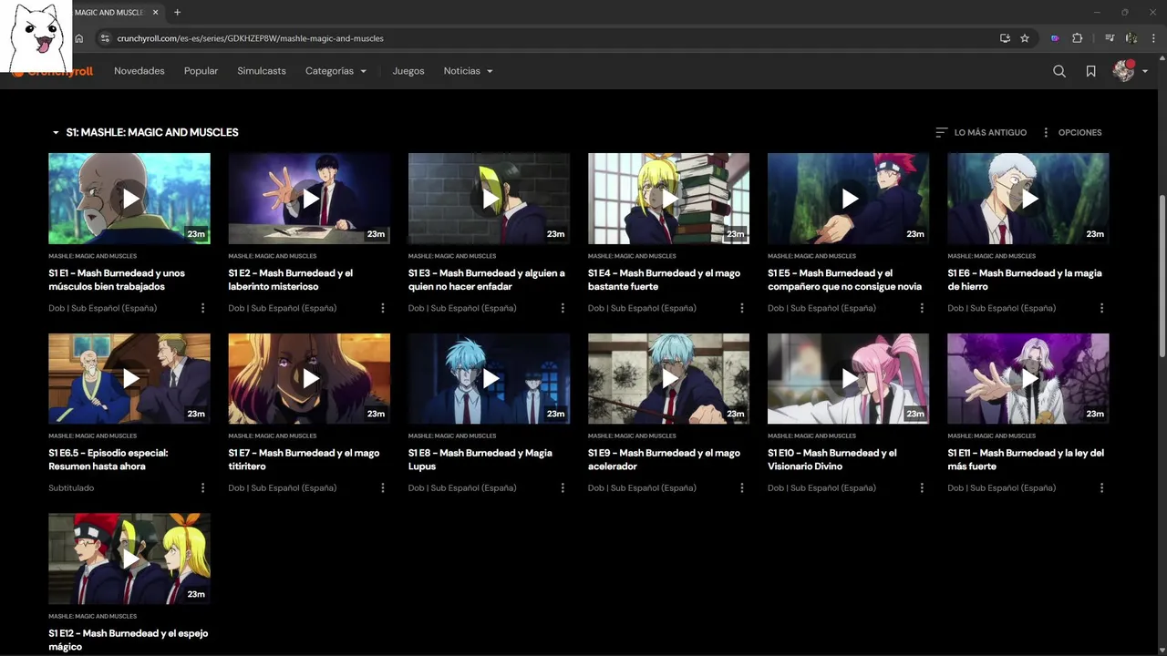Image resolution: width=1167 pixels, height=656 pixels.
Task: Expand the Categorías dropdown
Action: point(336,71)
